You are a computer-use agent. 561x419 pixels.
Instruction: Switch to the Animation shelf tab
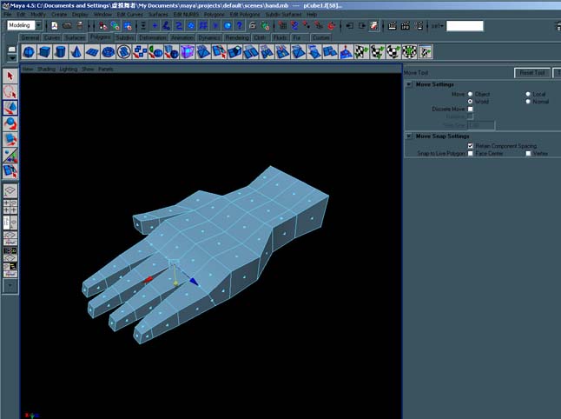(181, 37)
